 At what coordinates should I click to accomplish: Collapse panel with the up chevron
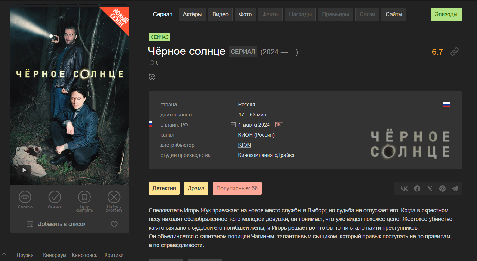[x=4, y=254]
